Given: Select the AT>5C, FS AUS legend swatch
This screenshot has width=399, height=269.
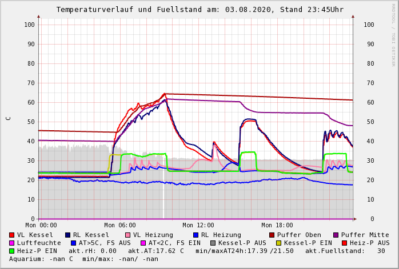Looking at the screenshot, I should [x=72, y=243].
